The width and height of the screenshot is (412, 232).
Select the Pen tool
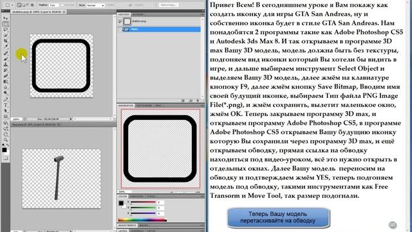tap(5, 99)
